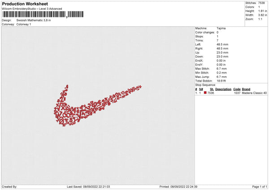
Task: Click the Max Stitch value 6.7 mm
Action: point(221,69)
